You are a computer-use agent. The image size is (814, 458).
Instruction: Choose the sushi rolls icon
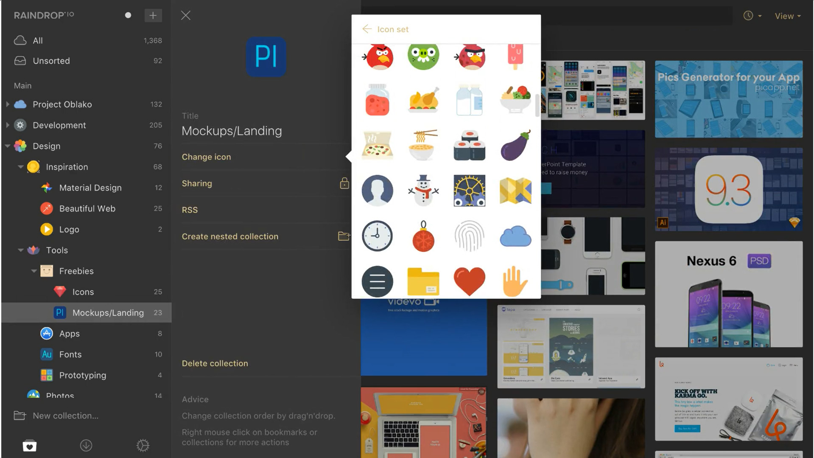click(x=469, y=145)
